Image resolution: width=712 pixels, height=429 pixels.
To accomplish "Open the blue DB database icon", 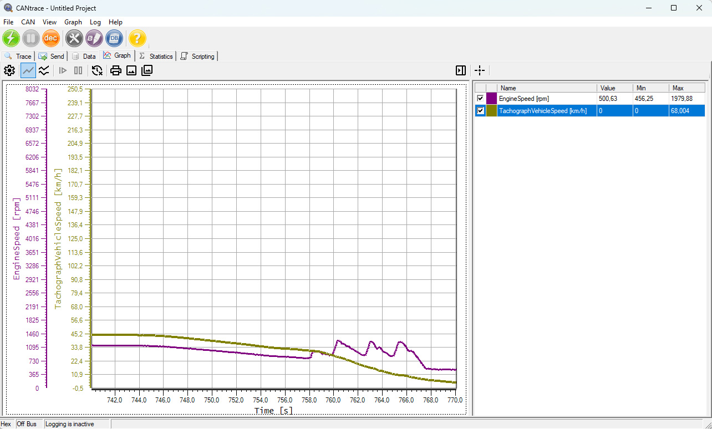I will coord(114,38).
